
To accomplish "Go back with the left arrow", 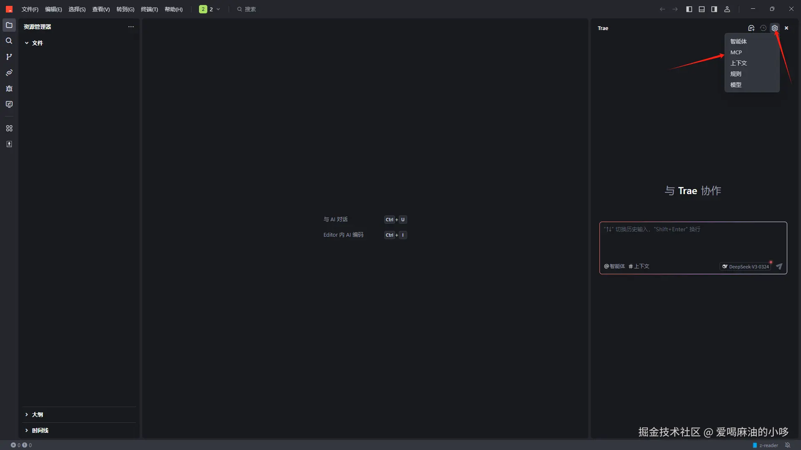I will point(662,9).
